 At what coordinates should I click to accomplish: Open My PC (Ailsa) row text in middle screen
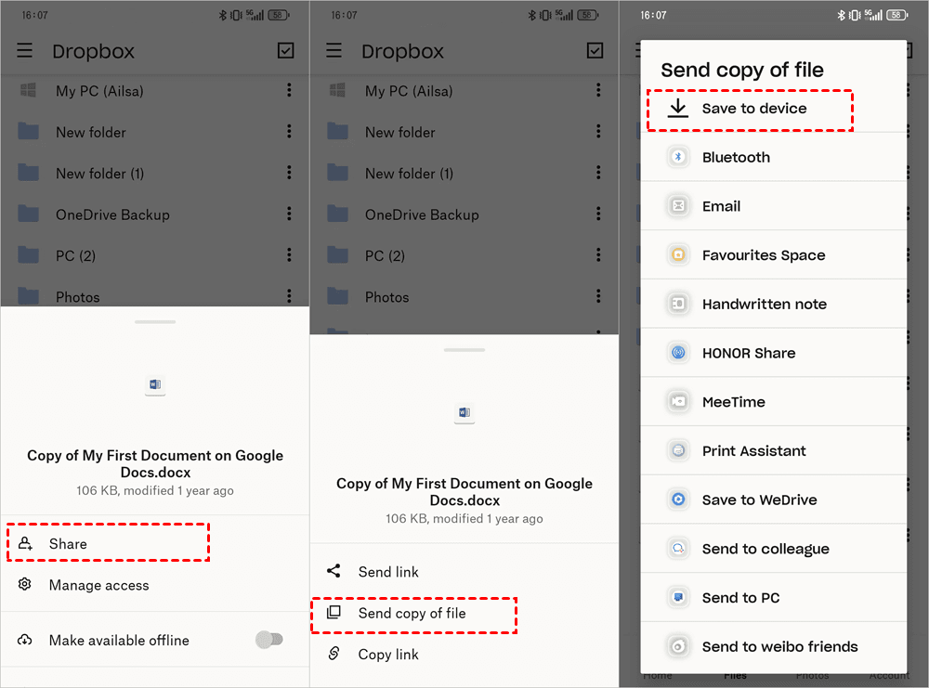(409, 91)
